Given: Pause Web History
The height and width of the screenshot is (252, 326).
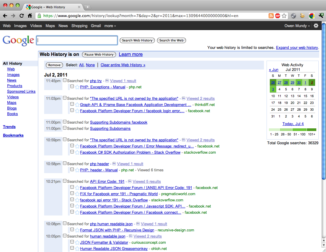Looking at the screenshot, I should (99, 54).
